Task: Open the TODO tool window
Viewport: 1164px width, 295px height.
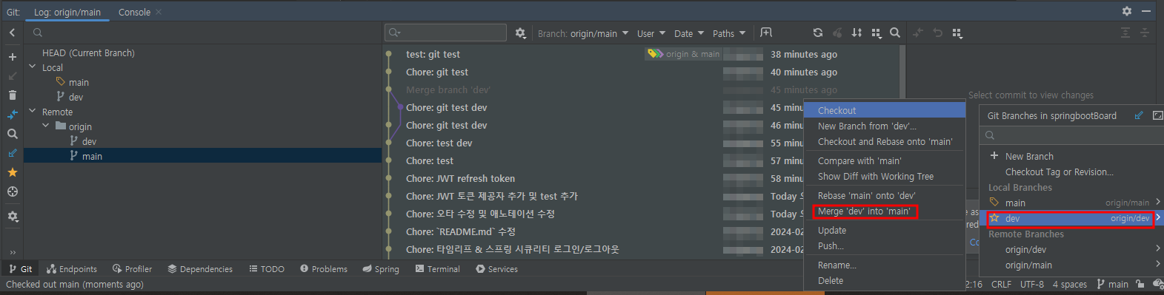Action: [267, 268]
